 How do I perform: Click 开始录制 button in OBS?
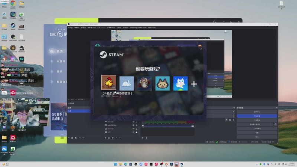(257, 120)
